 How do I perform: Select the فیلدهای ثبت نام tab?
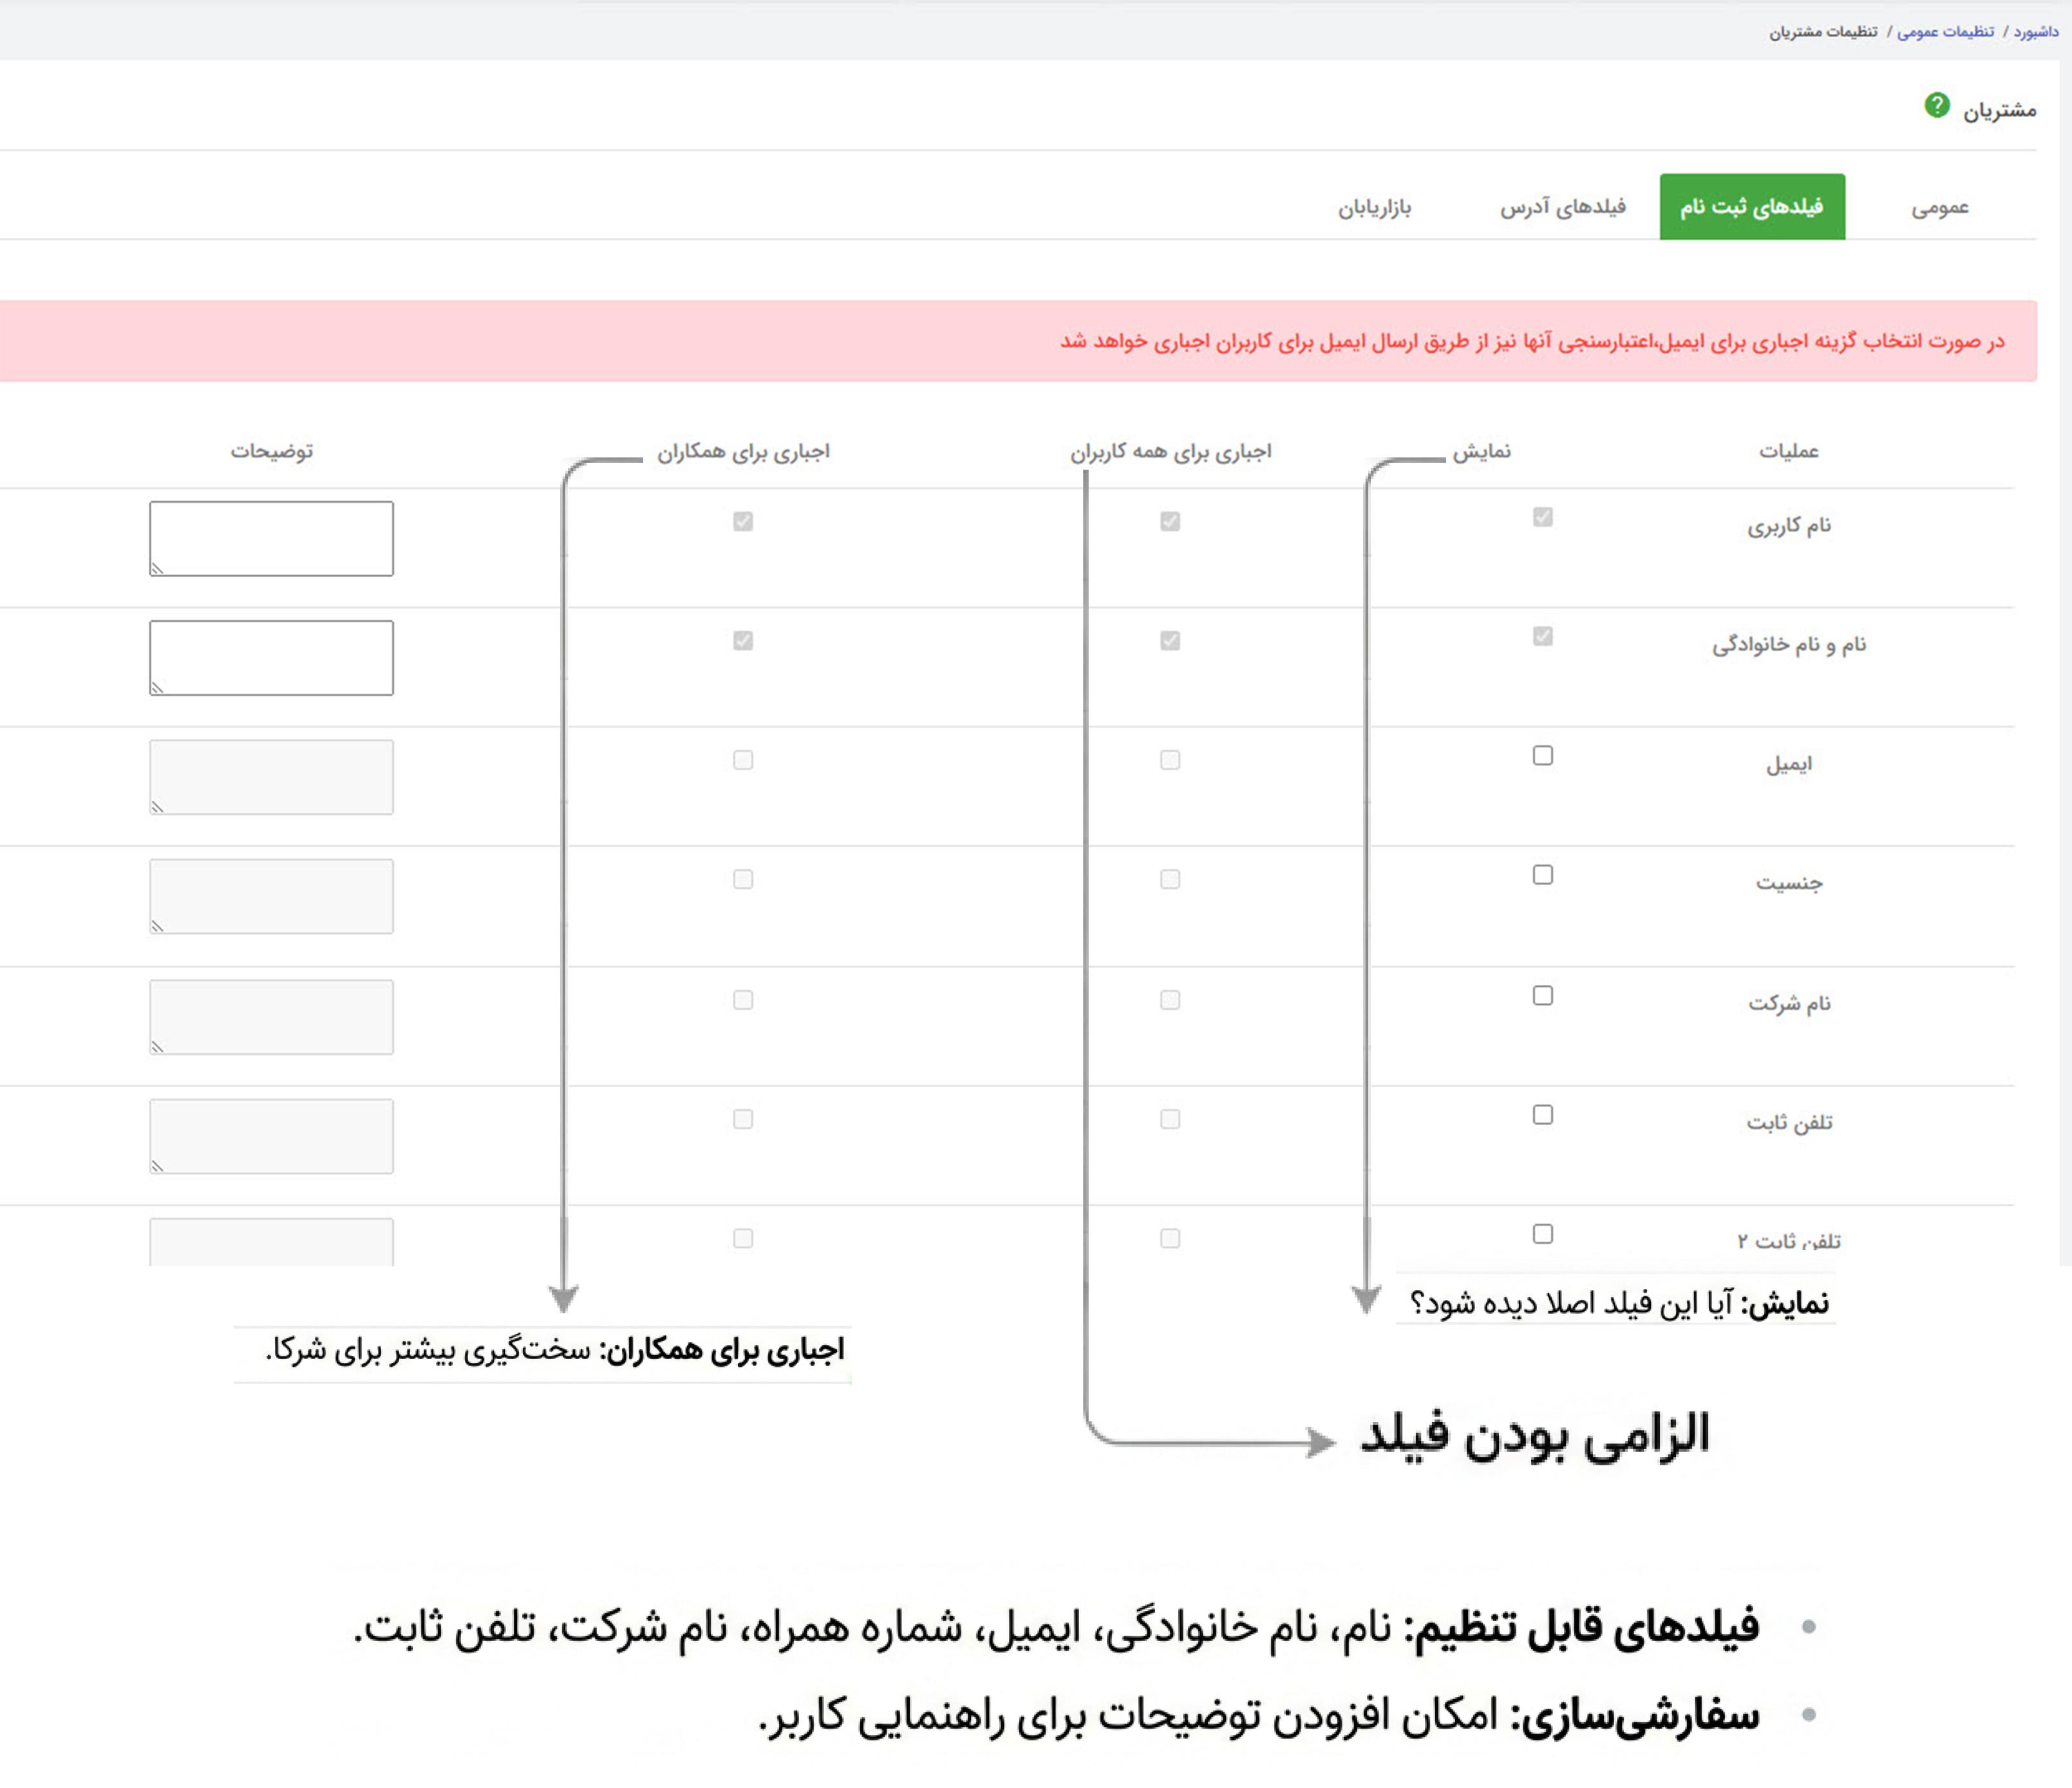(1752, 207)
